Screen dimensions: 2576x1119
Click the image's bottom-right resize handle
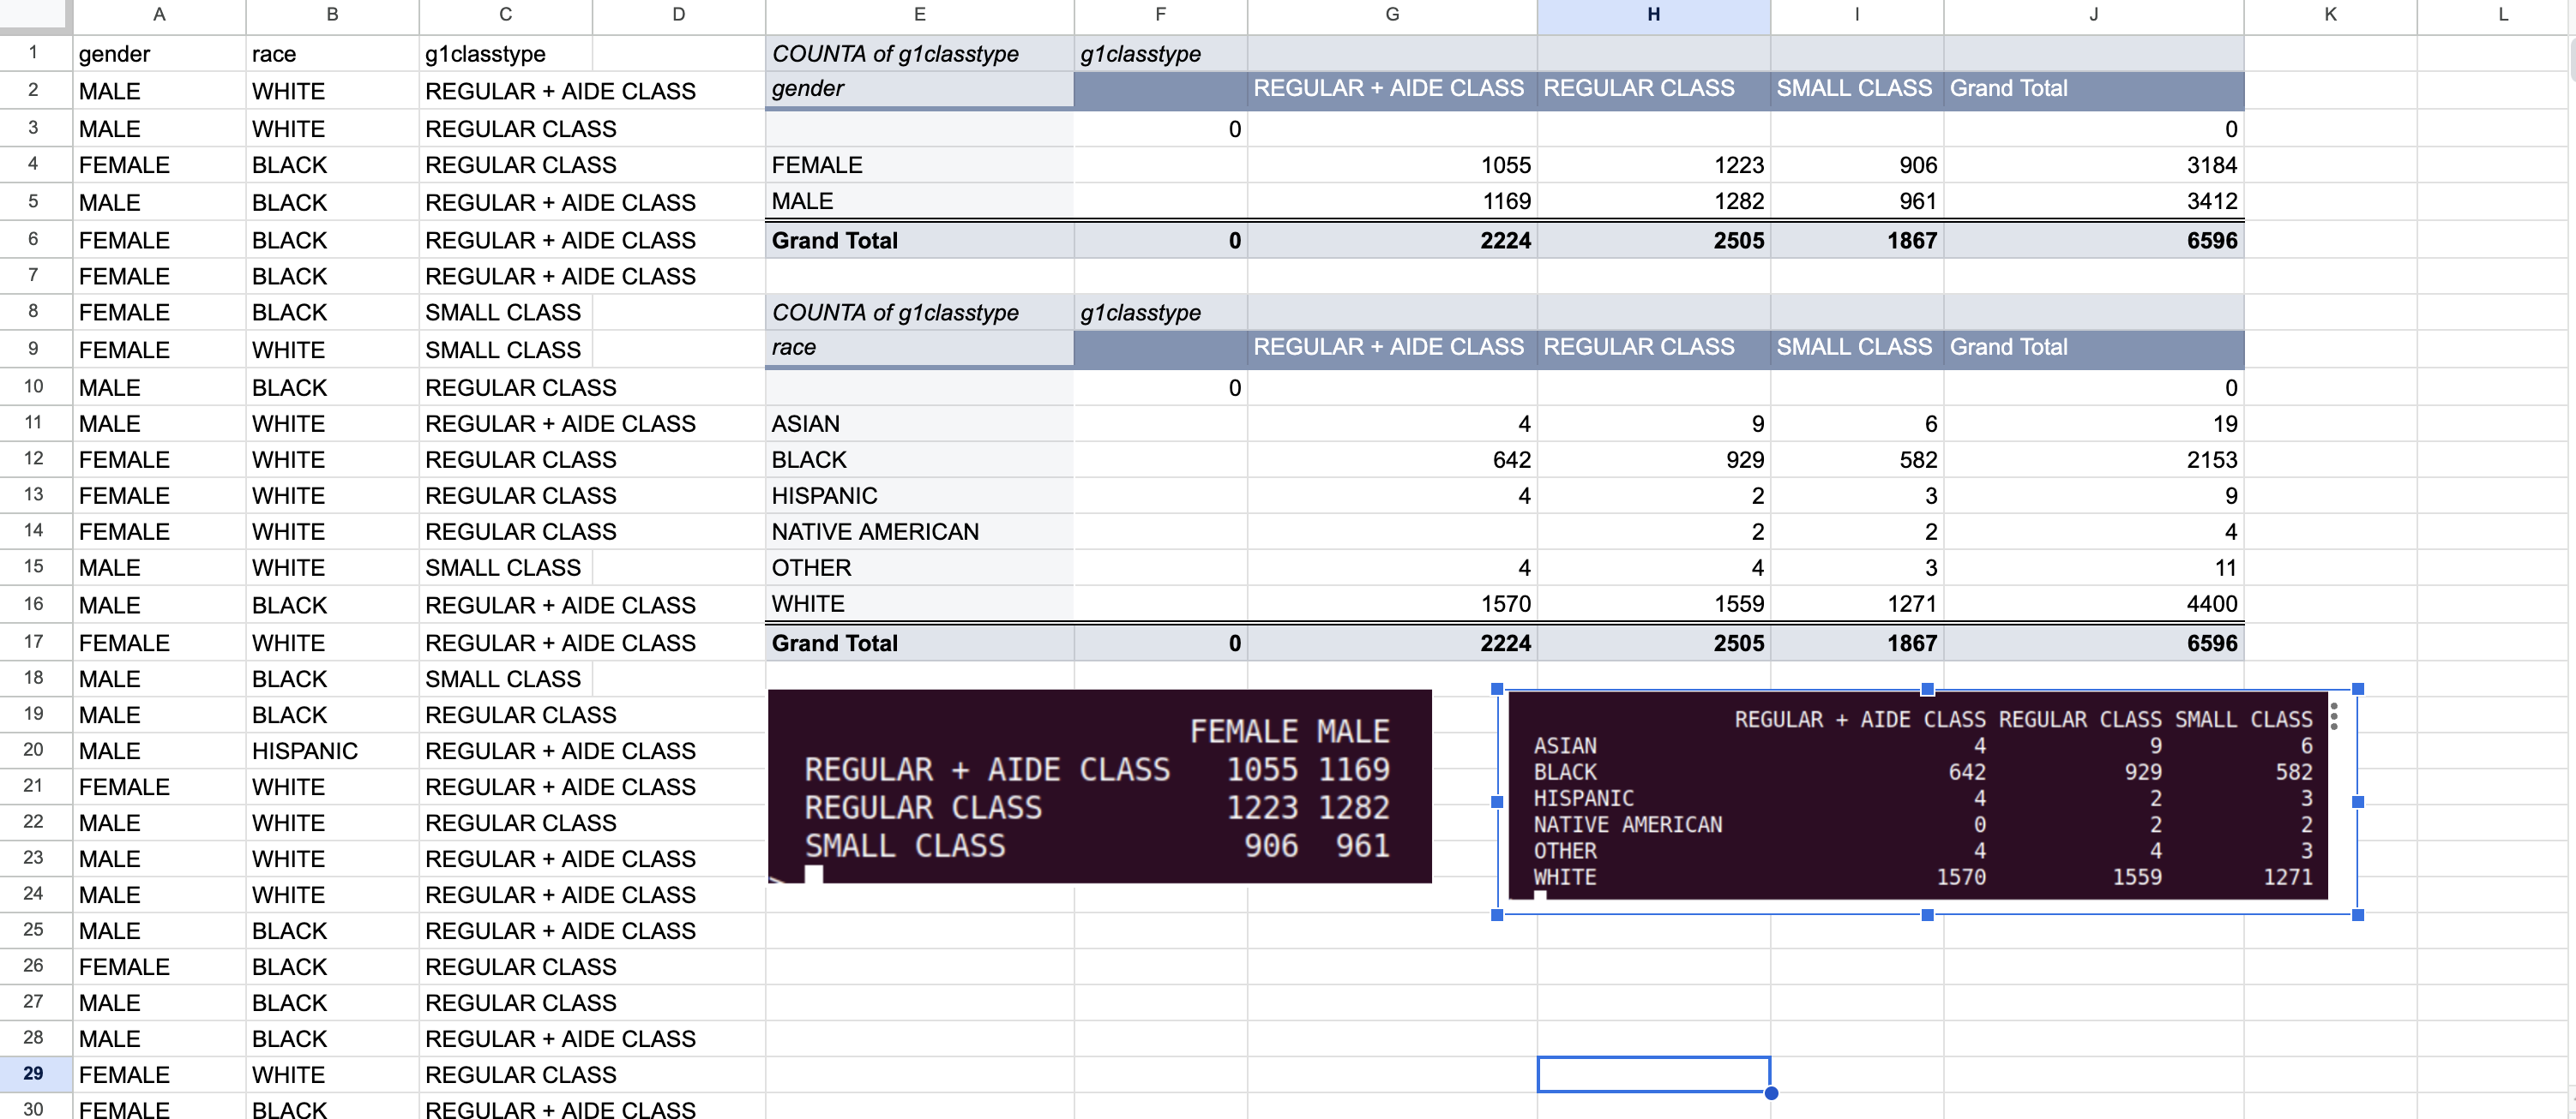(2357, 914)
